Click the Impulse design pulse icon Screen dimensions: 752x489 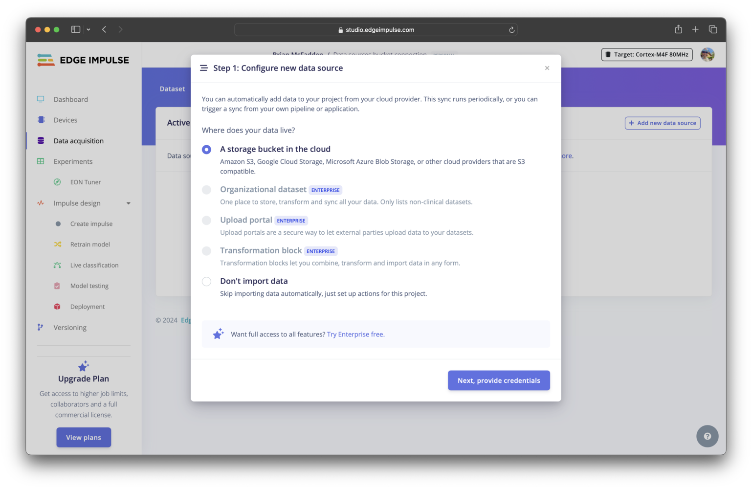(41, 203)
